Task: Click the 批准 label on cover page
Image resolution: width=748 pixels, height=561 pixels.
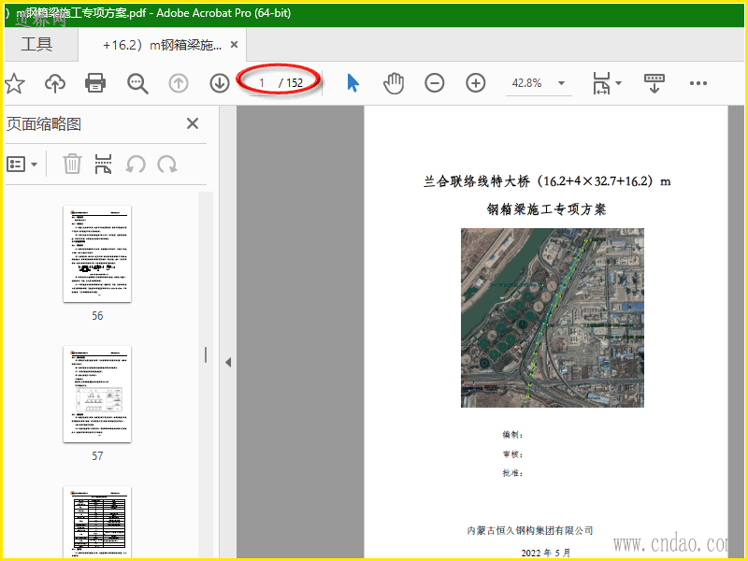Action: pyautogui.click(x=512, y=473)
